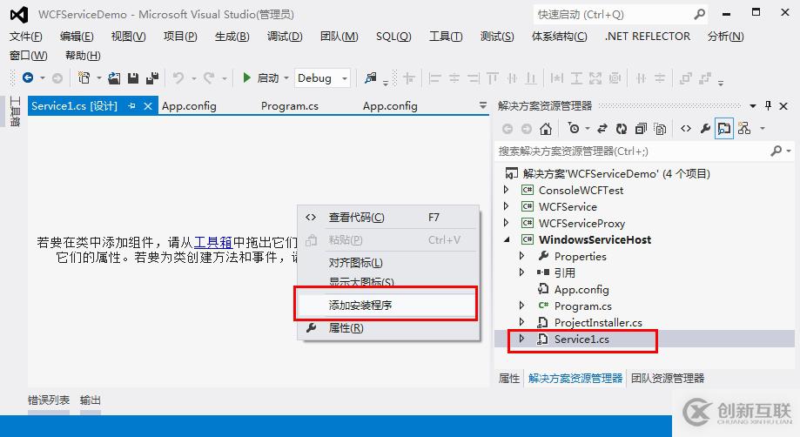Screen dimensions: 800x437
Task: Toggle Preview Selected Items in Solution Explorer
Action: 724,129
